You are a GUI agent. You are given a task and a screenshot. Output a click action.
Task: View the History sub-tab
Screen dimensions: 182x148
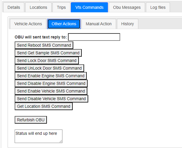click(x=127, y=24)
